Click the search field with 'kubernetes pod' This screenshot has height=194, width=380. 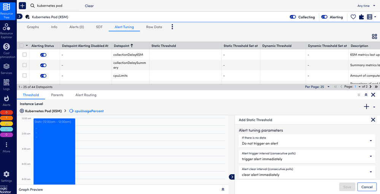coord(57,6)
